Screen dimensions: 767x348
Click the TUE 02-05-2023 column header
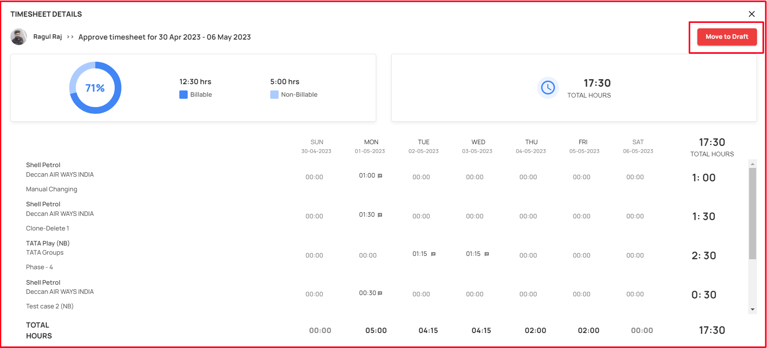(x=424, y=146)
